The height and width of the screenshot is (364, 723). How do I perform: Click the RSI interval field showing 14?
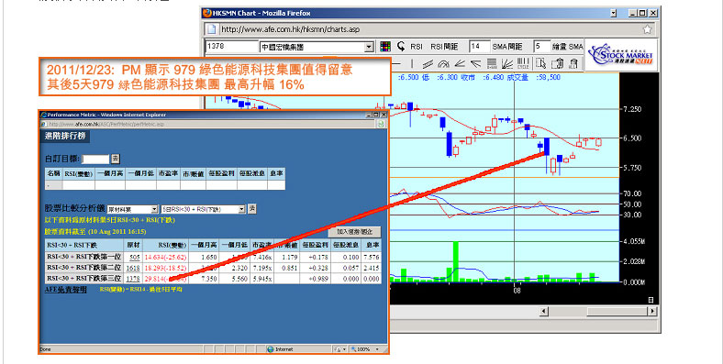pyautogui.click(x=479, y=46)
